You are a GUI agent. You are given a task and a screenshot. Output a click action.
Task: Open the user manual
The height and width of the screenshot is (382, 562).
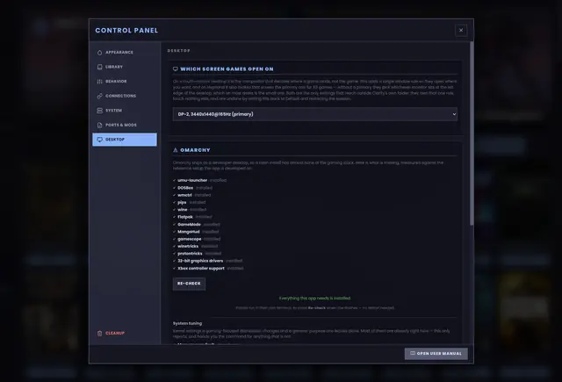point(436,354)
